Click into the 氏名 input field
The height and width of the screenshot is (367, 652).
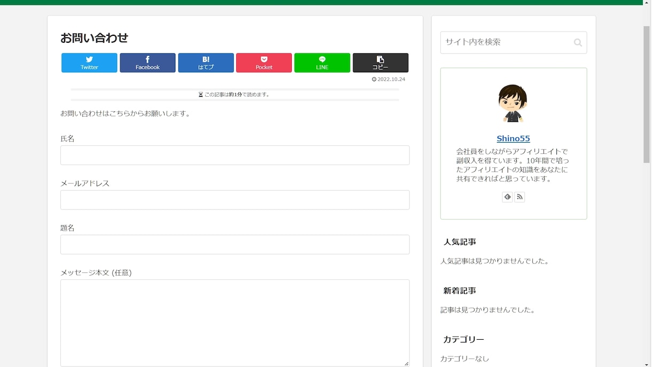pyautogui.click(x=235, y=155)
